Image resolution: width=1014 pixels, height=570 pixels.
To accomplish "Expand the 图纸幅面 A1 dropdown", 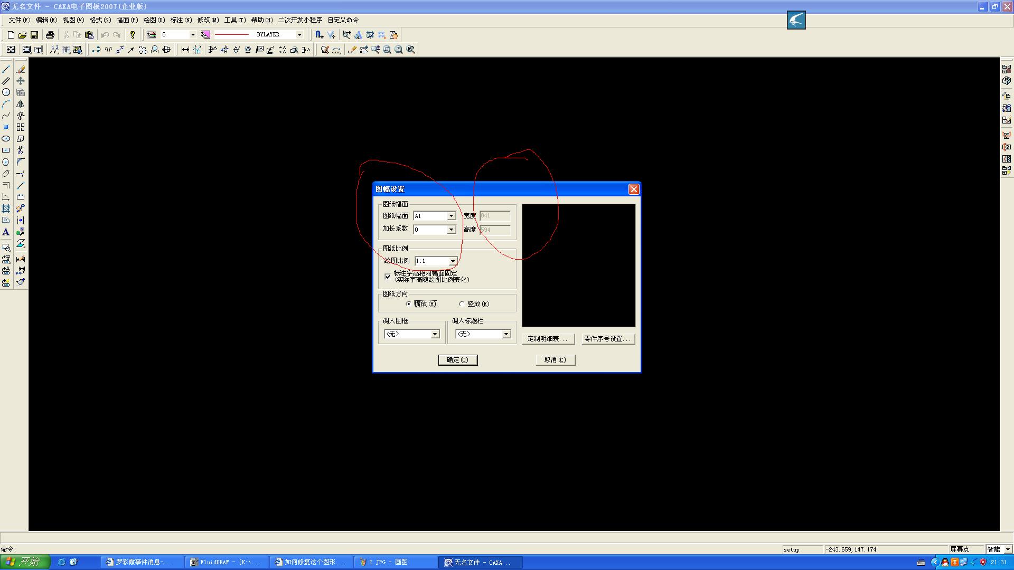I will [x=451, y=216].
